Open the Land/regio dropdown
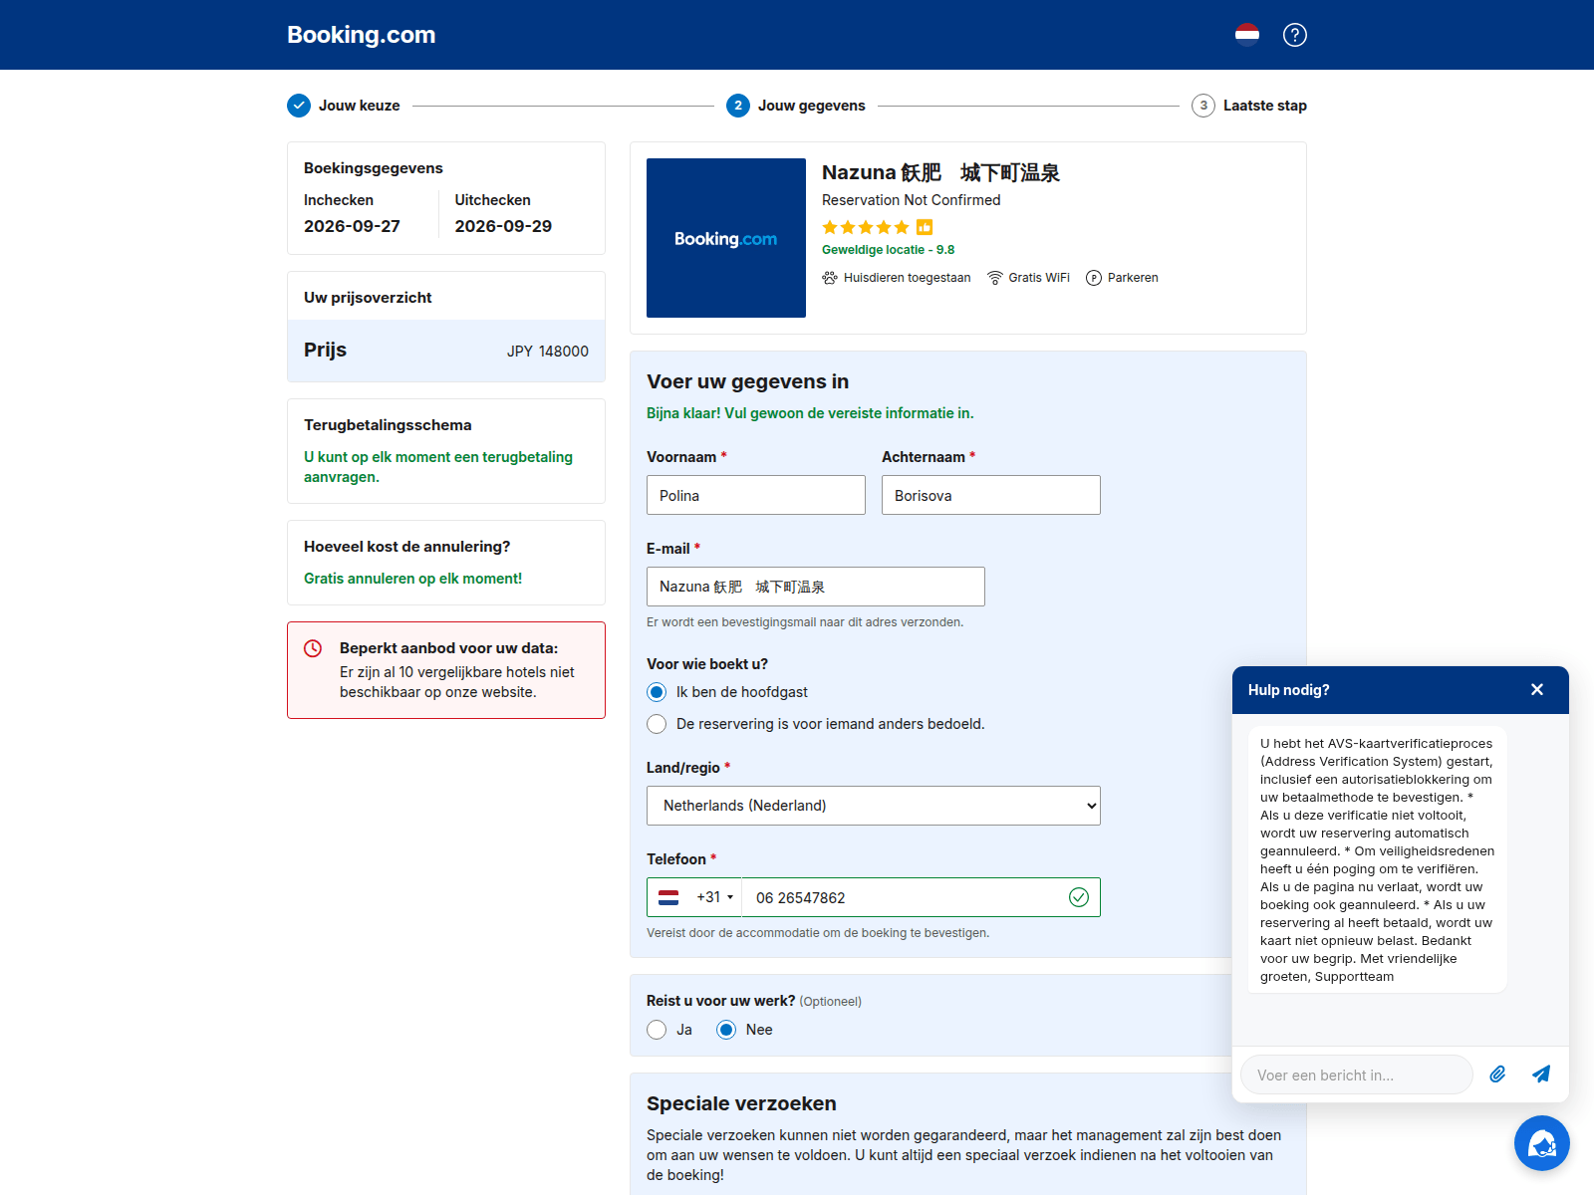 pos(874,806)
